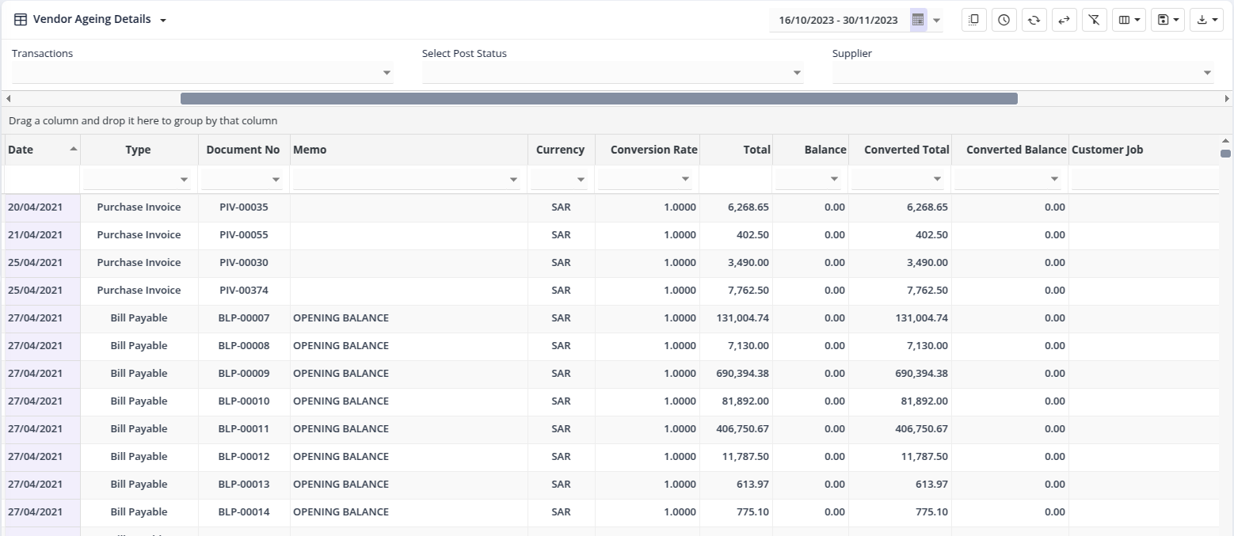Open the date range calendar picker
This screenshot has width=1234, height=536.
(x=918, y=20)
